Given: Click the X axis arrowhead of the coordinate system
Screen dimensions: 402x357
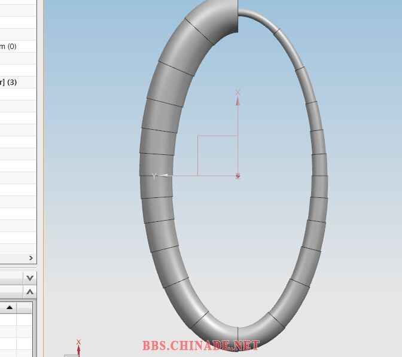Looking at the screenshot, I should (x=238, y=101).
